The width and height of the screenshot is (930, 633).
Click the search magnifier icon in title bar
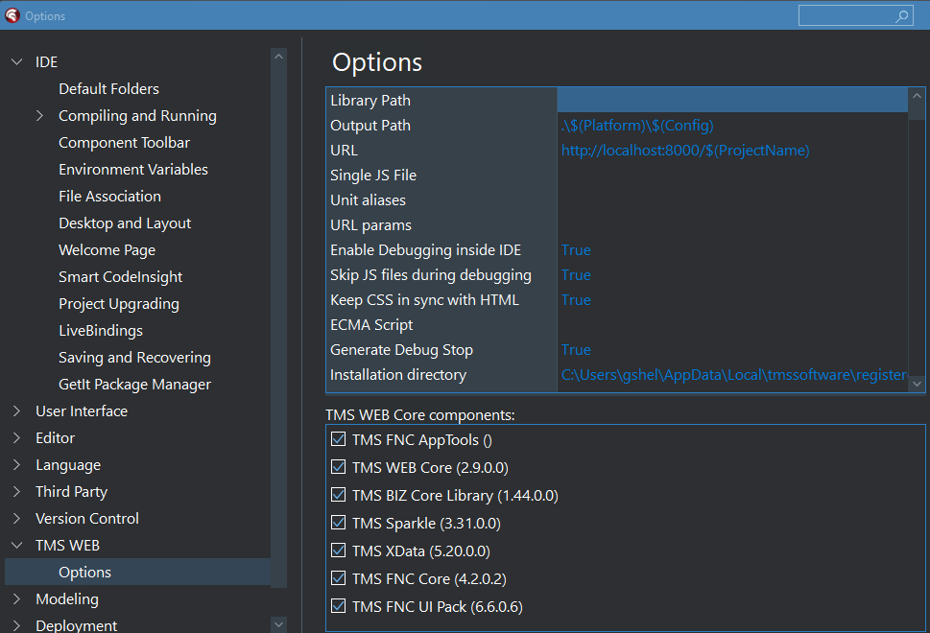coord(901,16)
